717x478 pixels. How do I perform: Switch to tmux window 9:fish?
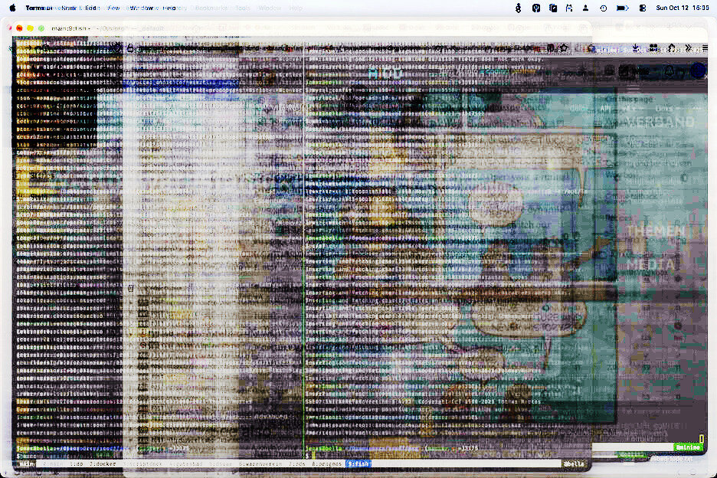click(357, 463)
